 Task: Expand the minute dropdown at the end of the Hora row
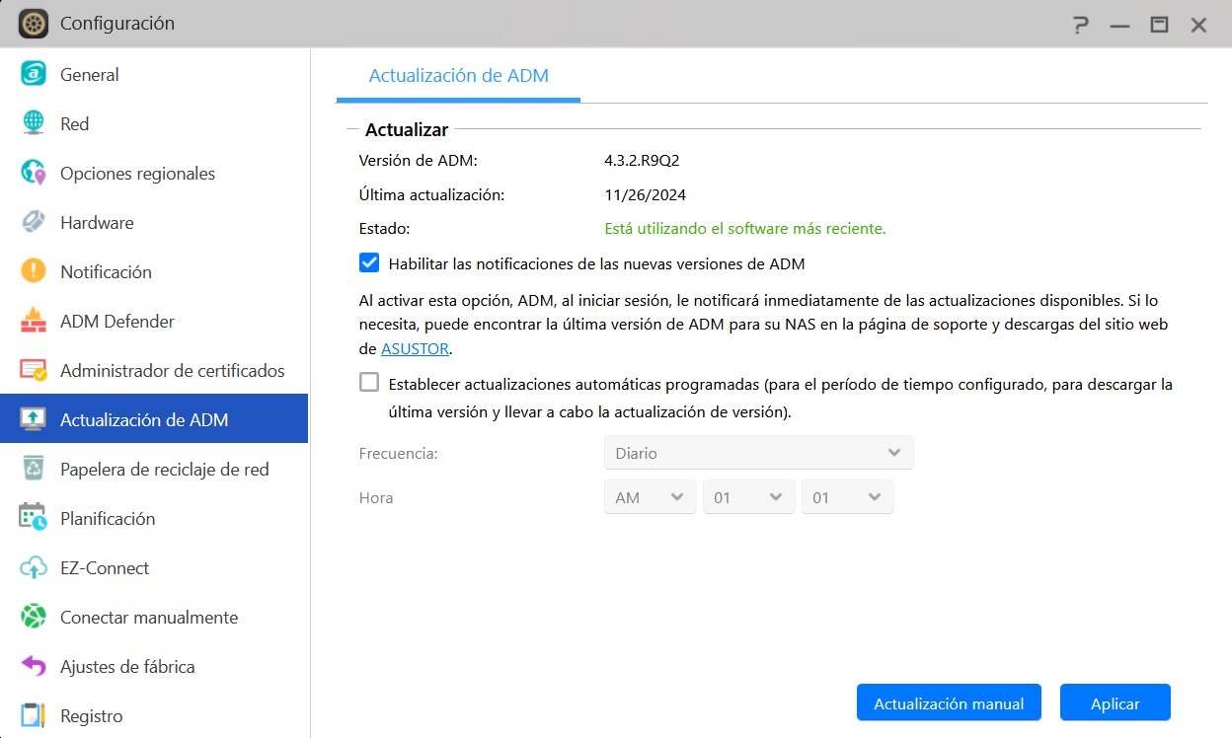(x=847, y=497)
